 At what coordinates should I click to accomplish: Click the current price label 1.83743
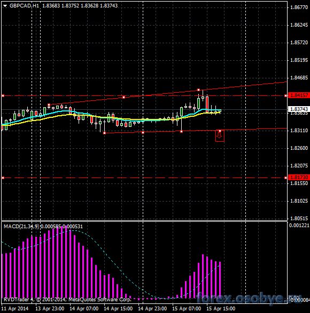coord(299,109)
